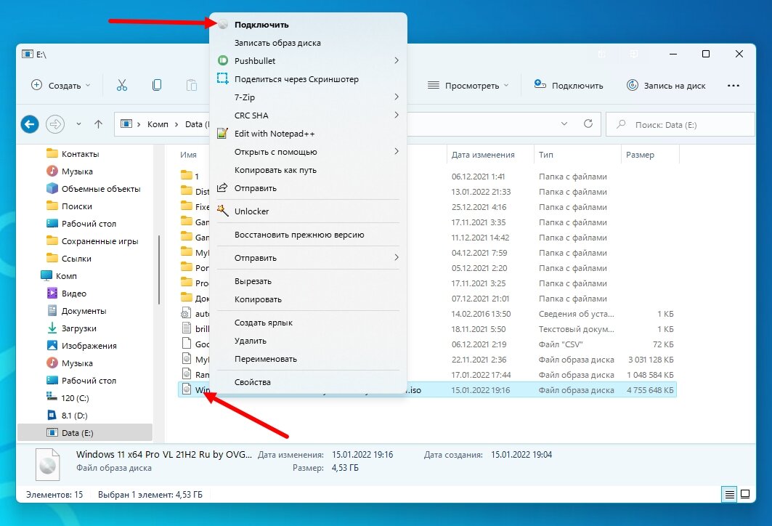Click the navigation pane scrollbar
Image resolution: width=772 pixels, height=526 pixels.
click(159, 270)
